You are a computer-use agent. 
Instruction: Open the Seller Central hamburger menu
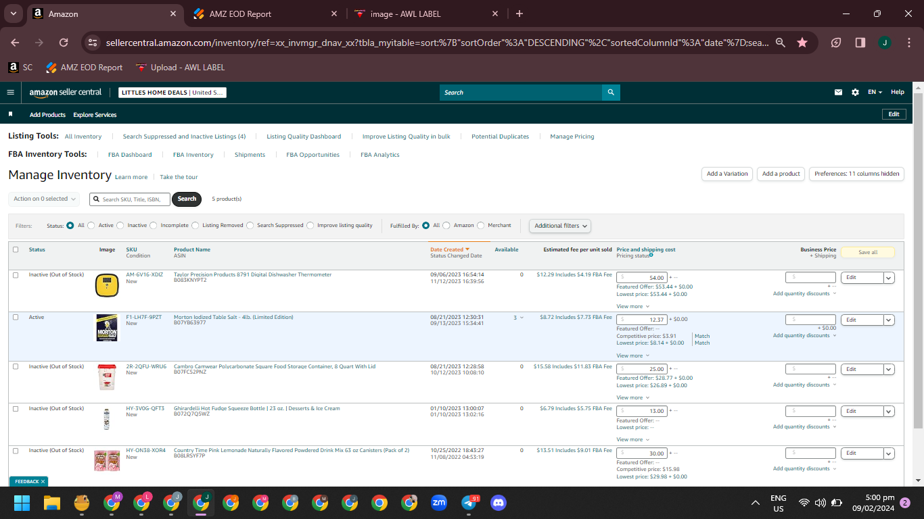[10, 93]
